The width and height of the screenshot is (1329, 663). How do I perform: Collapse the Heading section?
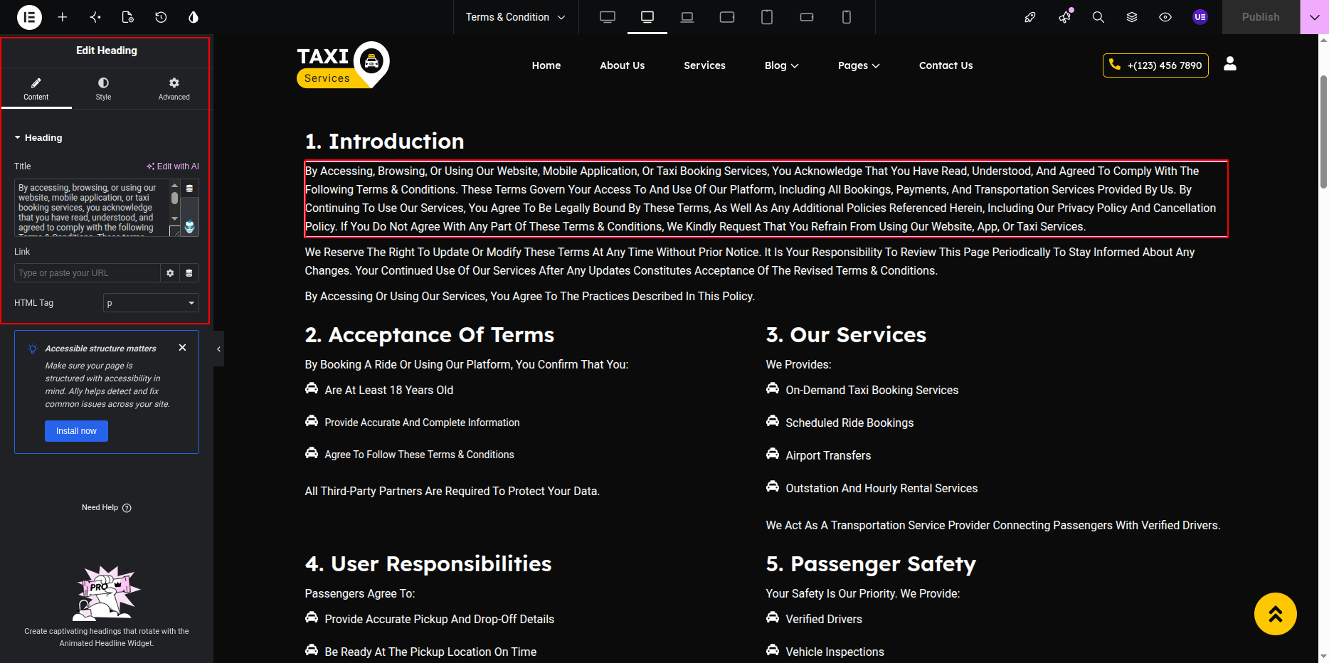pos(38,138)
